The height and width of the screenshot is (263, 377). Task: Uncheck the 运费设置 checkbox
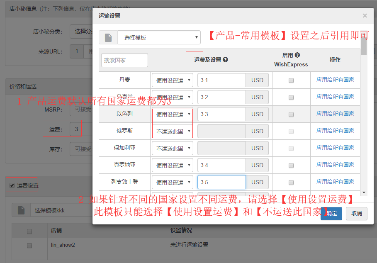[x=12, y=185]
